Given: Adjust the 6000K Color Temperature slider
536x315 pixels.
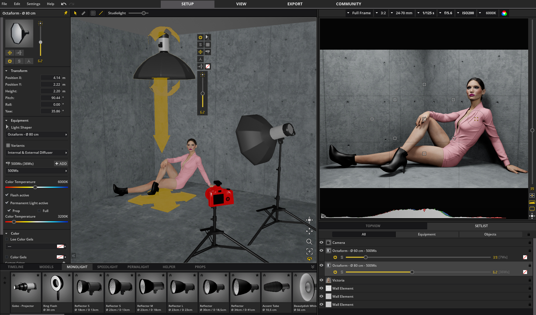Looking at the screenshot, I should point(35,187).
